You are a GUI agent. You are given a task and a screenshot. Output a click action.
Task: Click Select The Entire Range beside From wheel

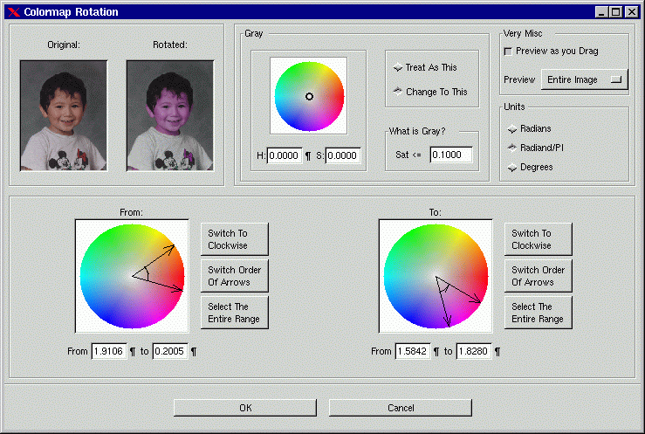(x=234, y=313)
